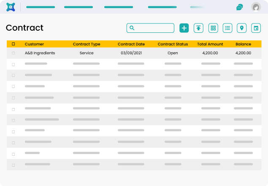Switch to grid view icon
The height and width of the screenshot is (186, 268).
click(213, 28)
